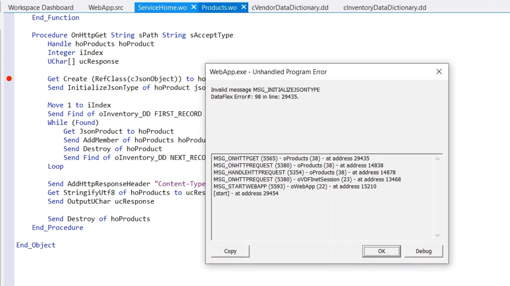Open the WebApp.src tab

(x=106, y=7)
